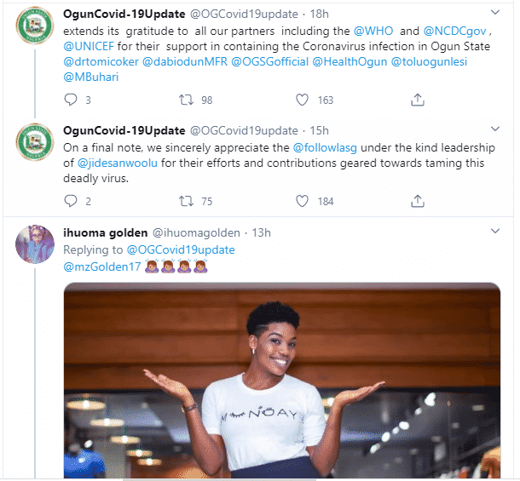Open the @WHO mention link

click(x=370, y=31)
